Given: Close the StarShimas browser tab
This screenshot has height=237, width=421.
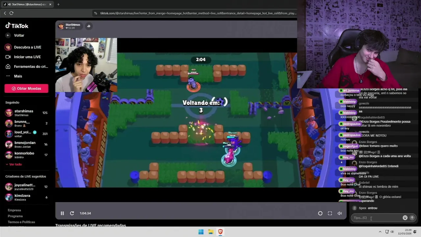Looking at the screenshot, I should (50, 4).
